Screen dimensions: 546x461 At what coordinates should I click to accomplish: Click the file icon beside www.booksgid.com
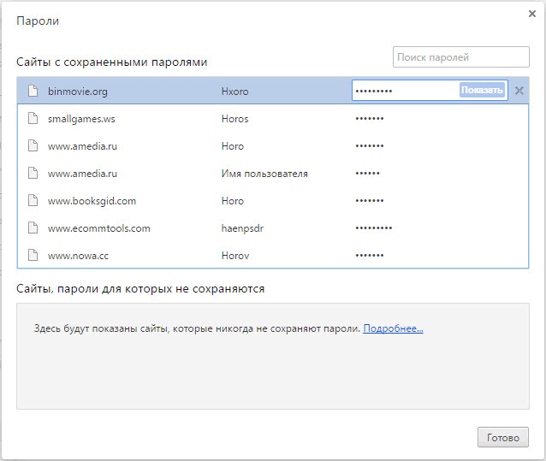33,201
